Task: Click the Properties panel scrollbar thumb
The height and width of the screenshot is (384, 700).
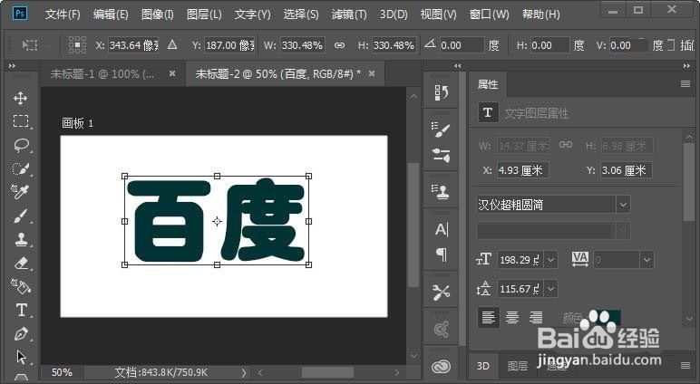Action: click(689, 181)
